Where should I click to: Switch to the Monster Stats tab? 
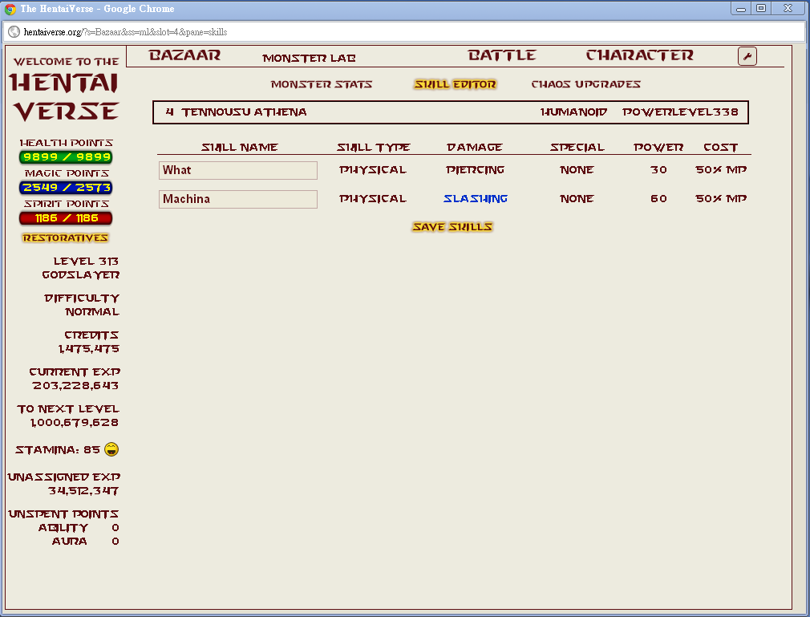point(322,84)
